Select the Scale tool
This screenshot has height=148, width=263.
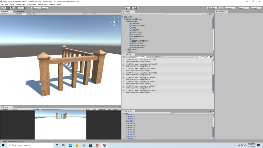pos(16,8)
